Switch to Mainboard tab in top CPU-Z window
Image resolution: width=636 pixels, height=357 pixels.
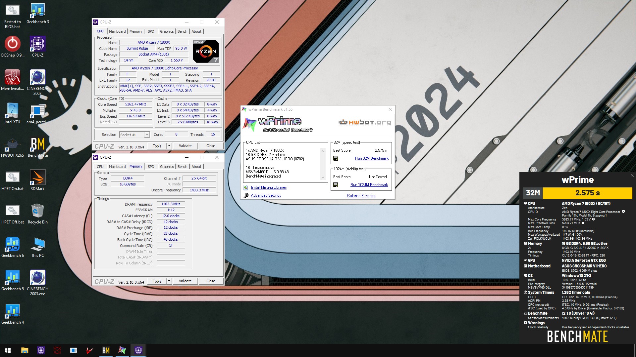(x=117, y=31)
